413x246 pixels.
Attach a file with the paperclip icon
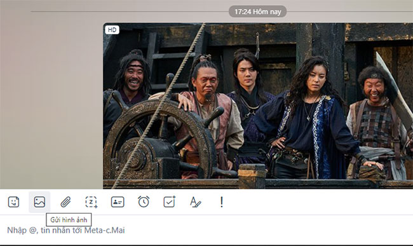coord(65,202)
